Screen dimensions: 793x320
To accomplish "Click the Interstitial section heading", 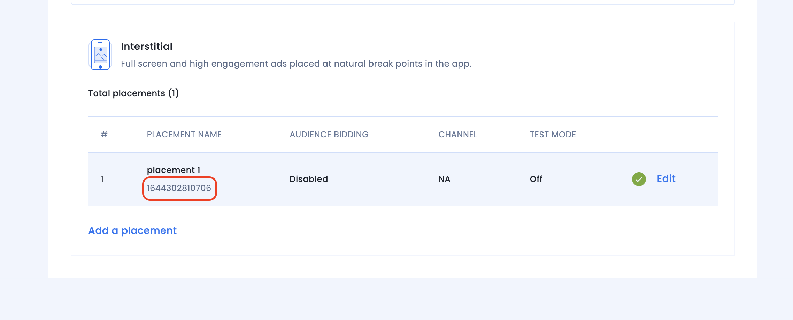I will 147,46.
